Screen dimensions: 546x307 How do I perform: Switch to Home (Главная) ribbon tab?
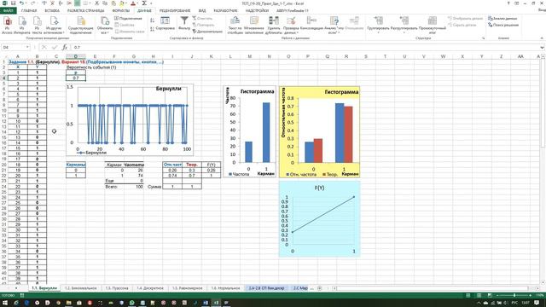pyautogui.click(x=29, y=10)
